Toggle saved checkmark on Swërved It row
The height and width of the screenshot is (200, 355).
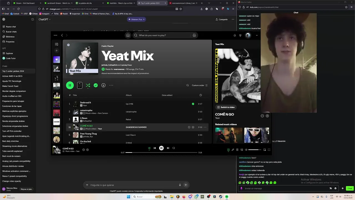tap(193, 104)
